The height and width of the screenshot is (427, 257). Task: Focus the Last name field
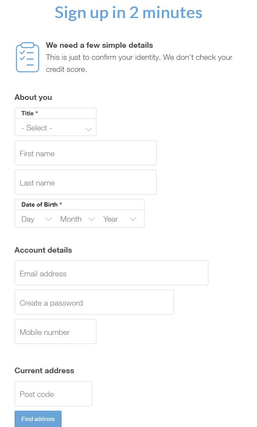point(86,182)
